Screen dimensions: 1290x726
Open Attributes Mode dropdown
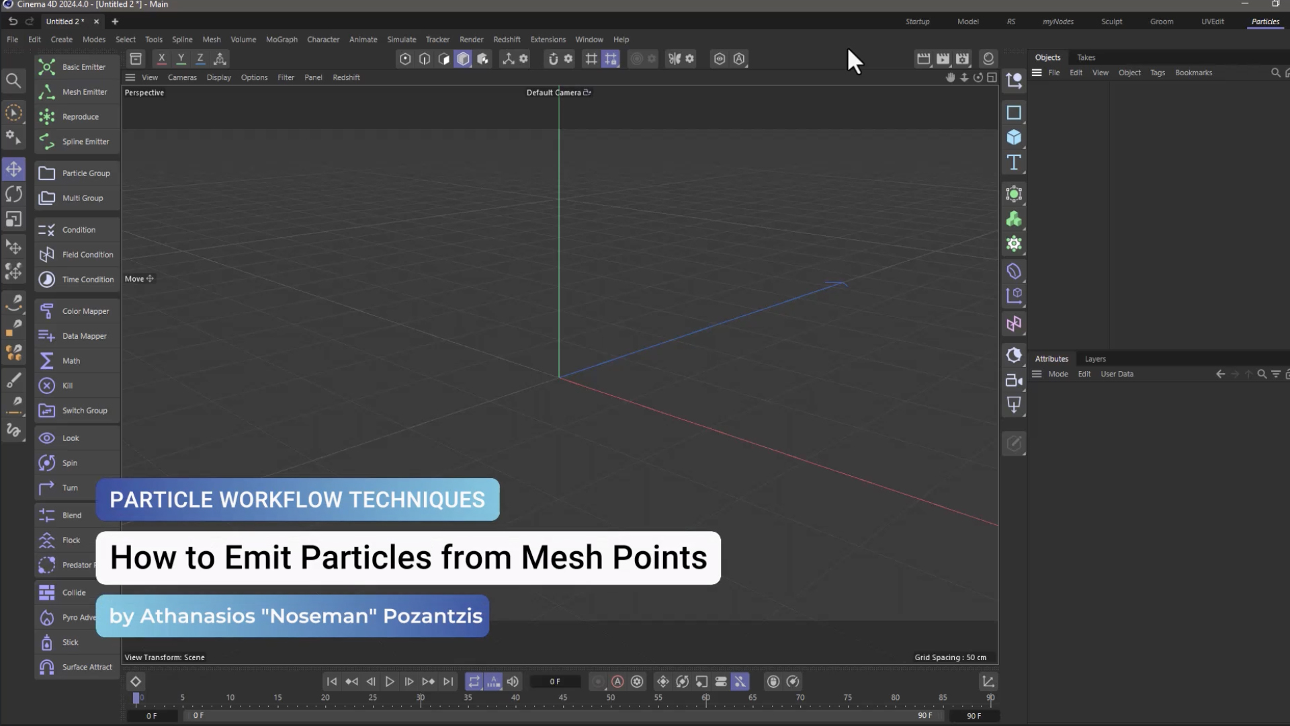tap(1058, 374)
